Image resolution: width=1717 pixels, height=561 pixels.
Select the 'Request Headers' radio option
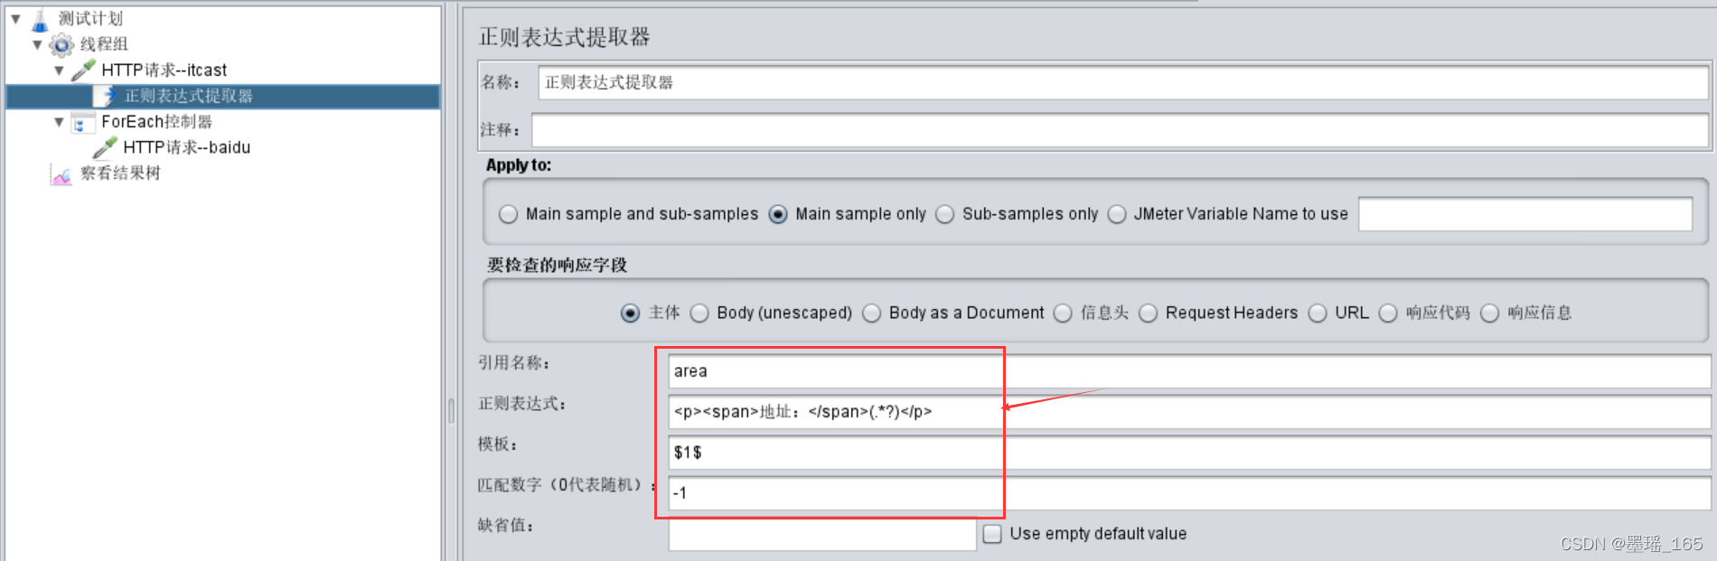[1149, 313]
